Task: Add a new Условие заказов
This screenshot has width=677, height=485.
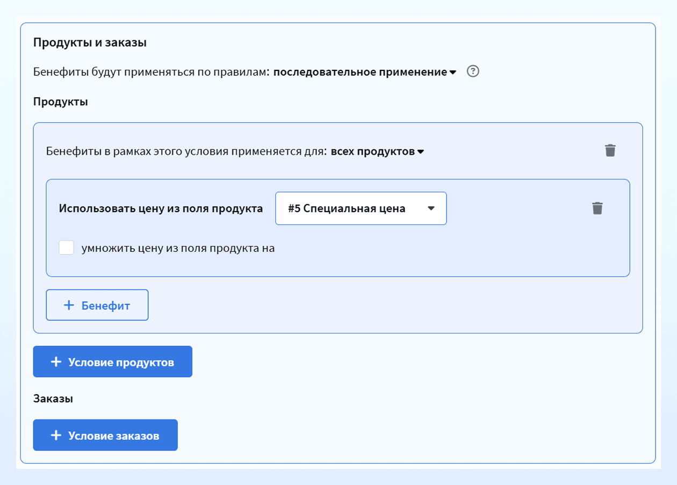Action: point(105,435)
